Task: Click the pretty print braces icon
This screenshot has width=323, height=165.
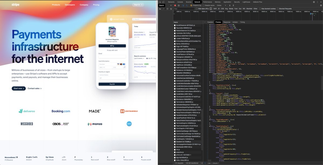Action: (205, 163)
